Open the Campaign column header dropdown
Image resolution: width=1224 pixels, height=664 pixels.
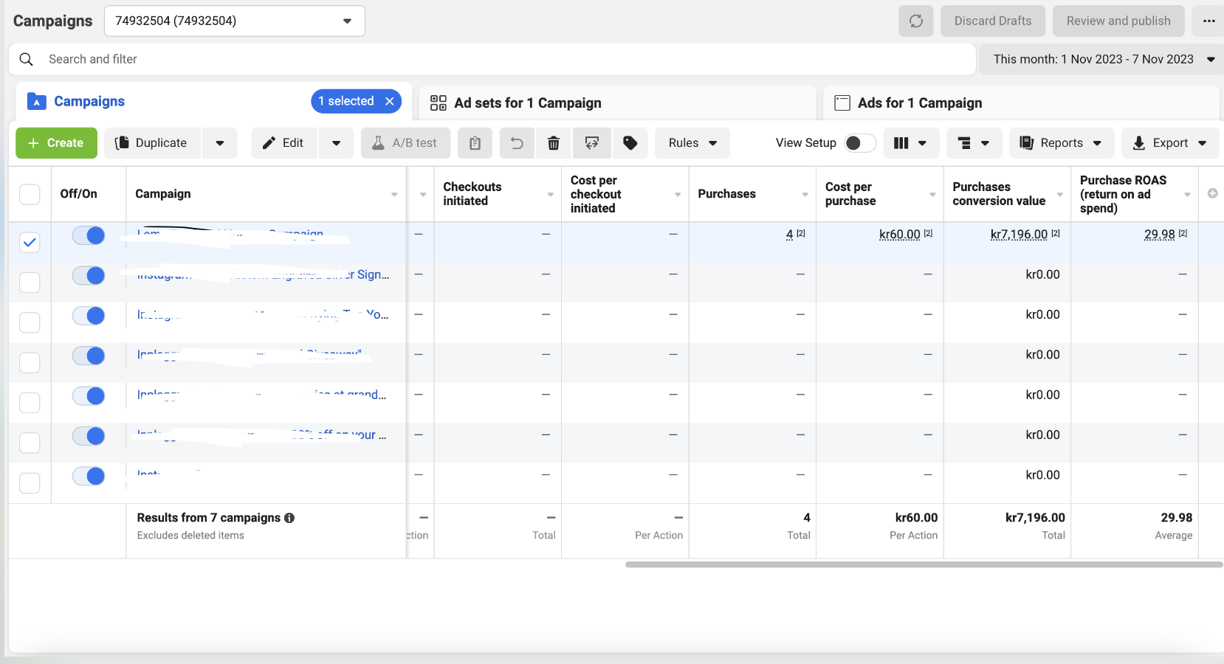[x=394, y=194]
